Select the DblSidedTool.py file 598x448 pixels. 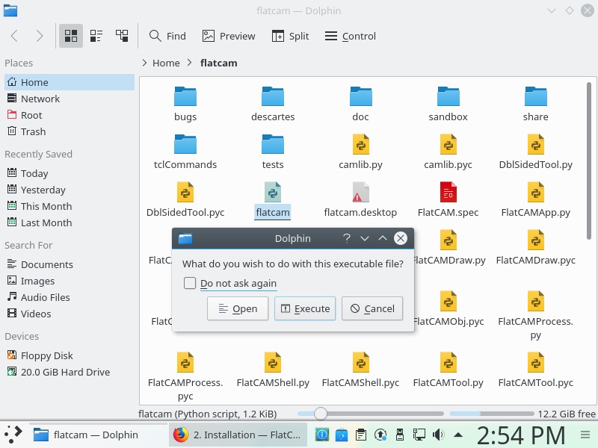pos(535,152)
